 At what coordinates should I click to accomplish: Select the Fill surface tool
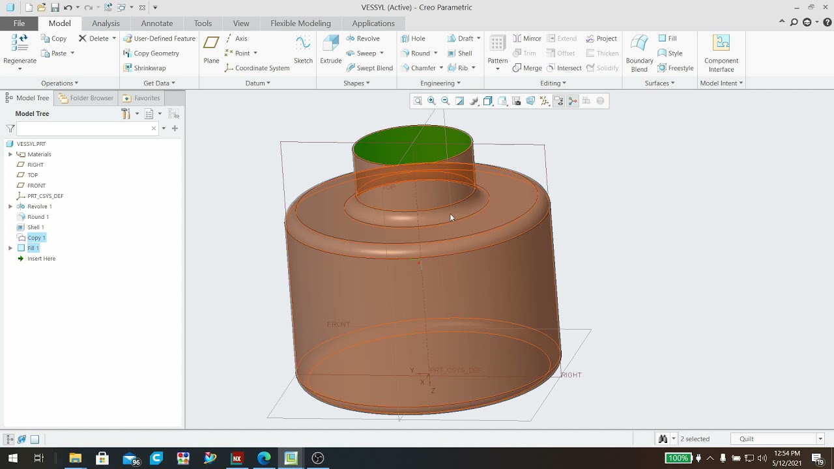pos(667,38)
